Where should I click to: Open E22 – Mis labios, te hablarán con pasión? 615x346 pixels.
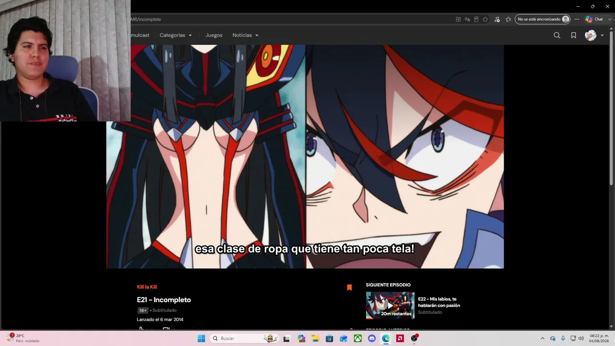tap(439, 302)
